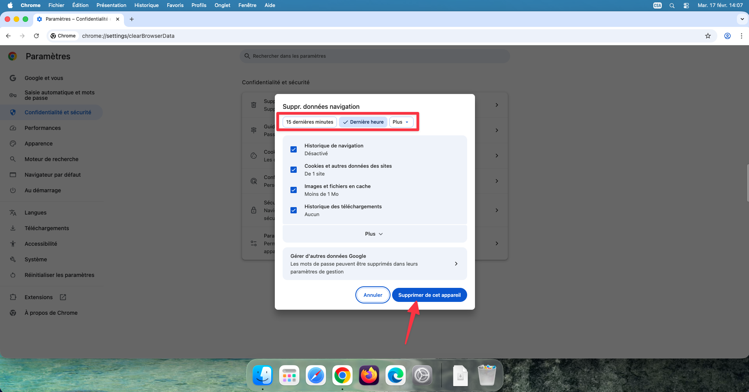Image resolution: width=749 pixels, height=392 pixels.
Task: Launch Safari from the Dock
Action: [316, 376]
